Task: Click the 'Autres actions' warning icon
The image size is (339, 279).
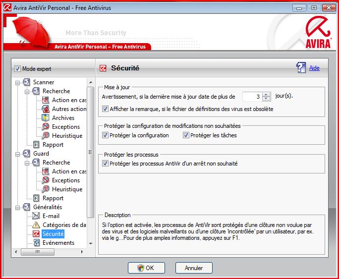Action: [x=46, y=109]
